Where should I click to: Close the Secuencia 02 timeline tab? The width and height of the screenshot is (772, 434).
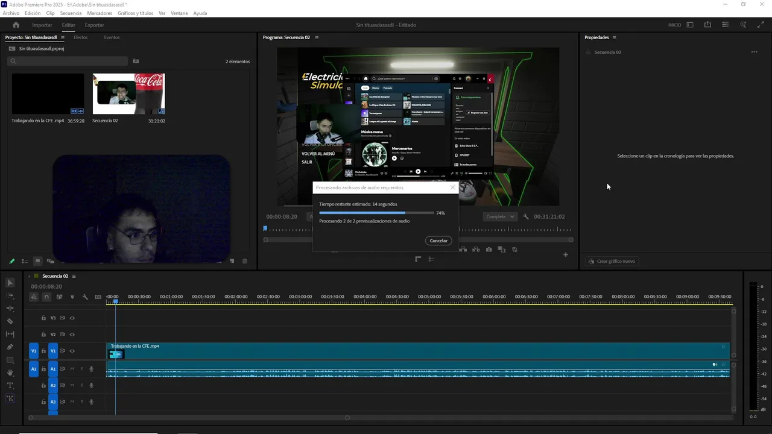pyautogui.click(x=29, y=276)
